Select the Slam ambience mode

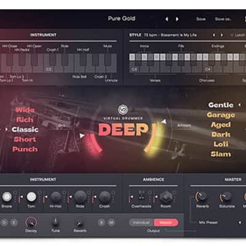(x=221, y=154)
